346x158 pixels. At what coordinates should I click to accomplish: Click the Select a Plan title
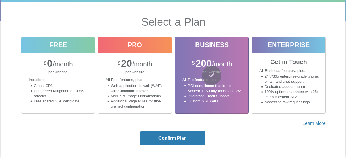173,22
